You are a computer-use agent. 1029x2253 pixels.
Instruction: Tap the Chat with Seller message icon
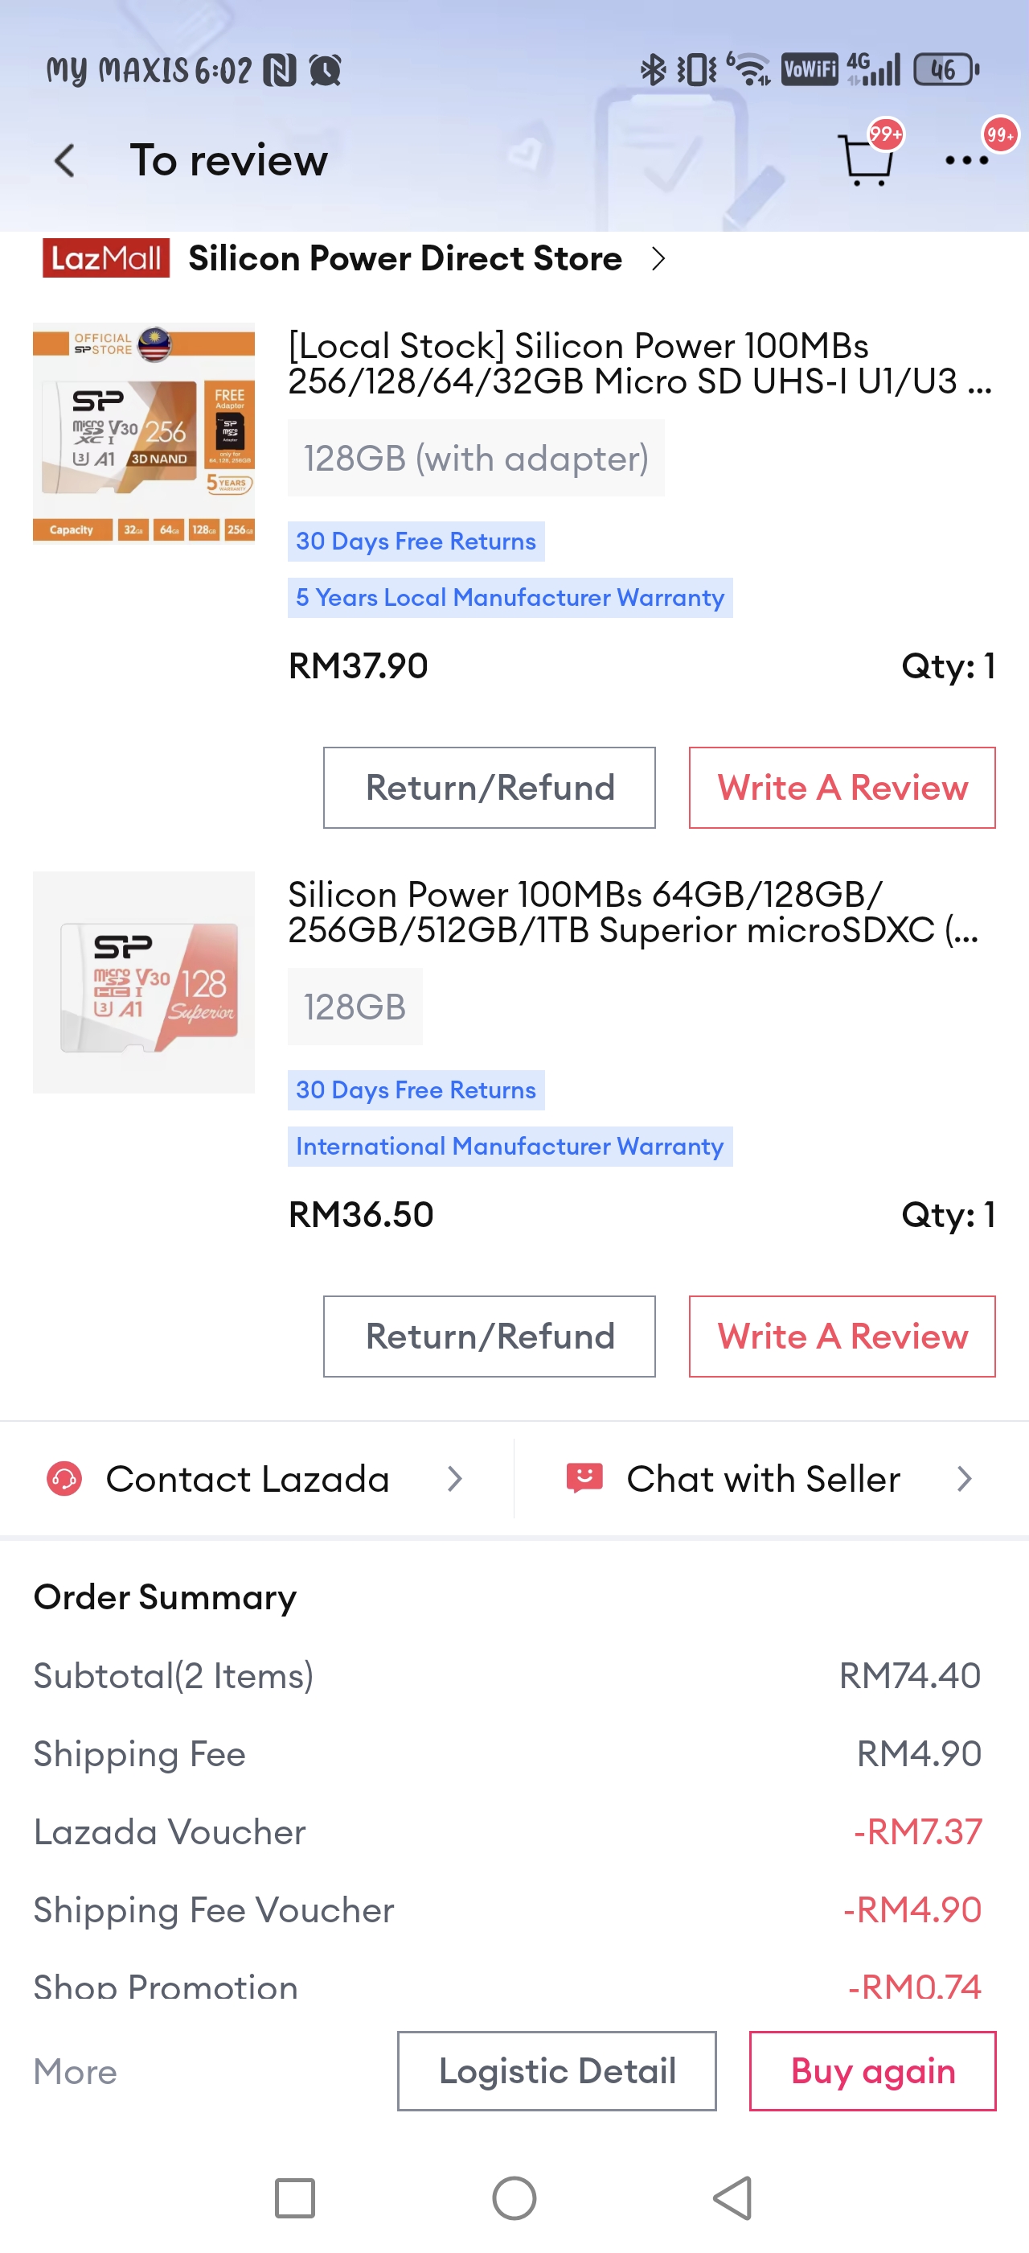(x=584, y=1478)
